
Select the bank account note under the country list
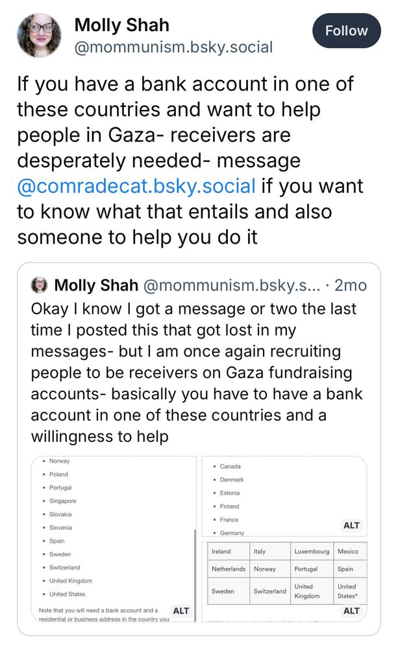pyautogui.click(x=104, y=614)
